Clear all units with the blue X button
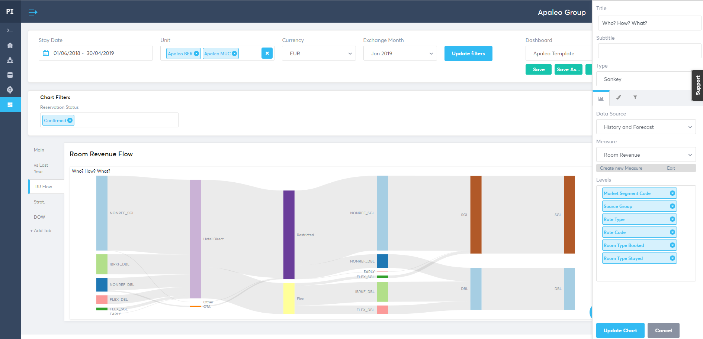The image size is (703, 339). 267,53
